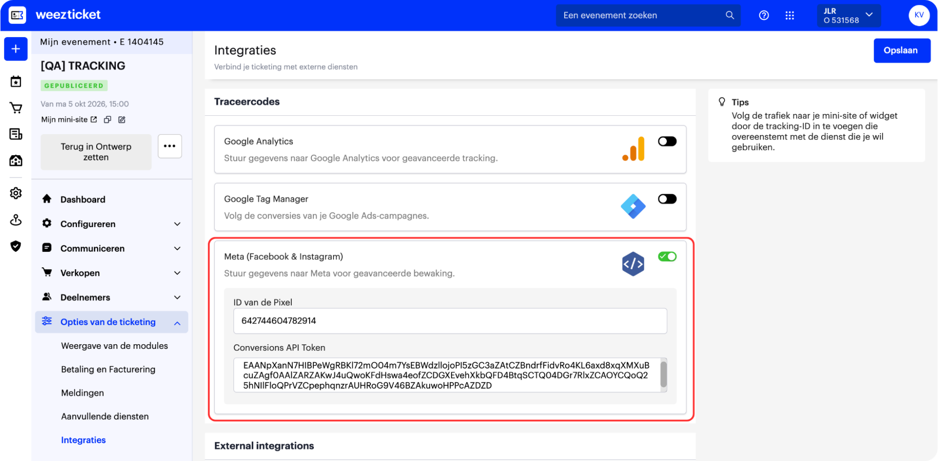Click the Conversions API Token scrollbar
The width and height of the screenshot is (938, 461).
(663, 375)
